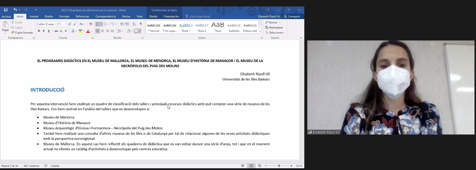Zoom in with the plus button
This screenshot has height=170, width=476.
coord(291,166)
